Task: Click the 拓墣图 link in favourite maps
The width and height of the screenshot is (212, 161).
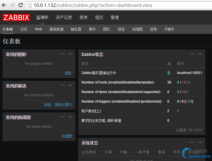Action: pyautogui.click(x=67, y=136)
